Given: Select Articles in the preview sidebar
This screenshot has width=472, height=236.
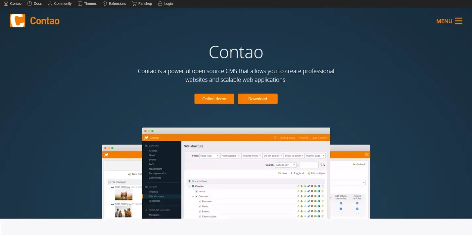Looking at the screenshot, I should 153,151.
